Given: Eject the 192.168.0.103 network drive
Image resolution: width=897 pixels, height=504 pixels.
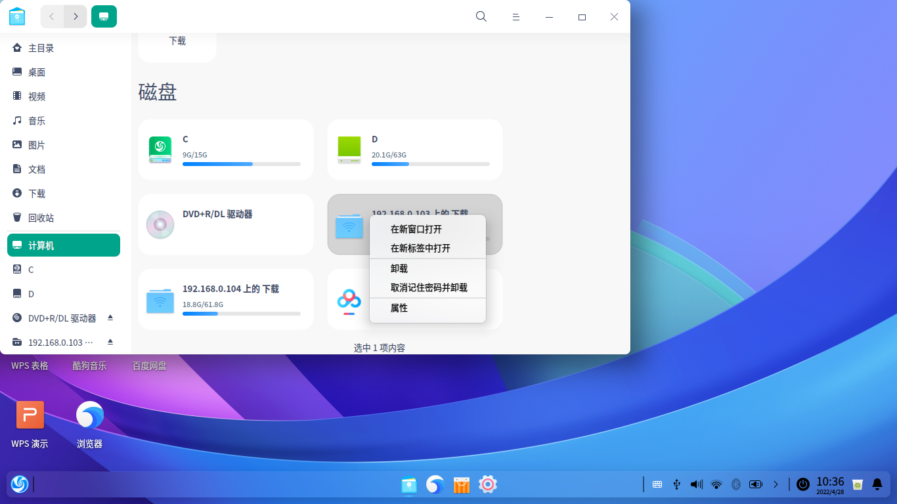Looking at the screenshot, I should 112,342.
